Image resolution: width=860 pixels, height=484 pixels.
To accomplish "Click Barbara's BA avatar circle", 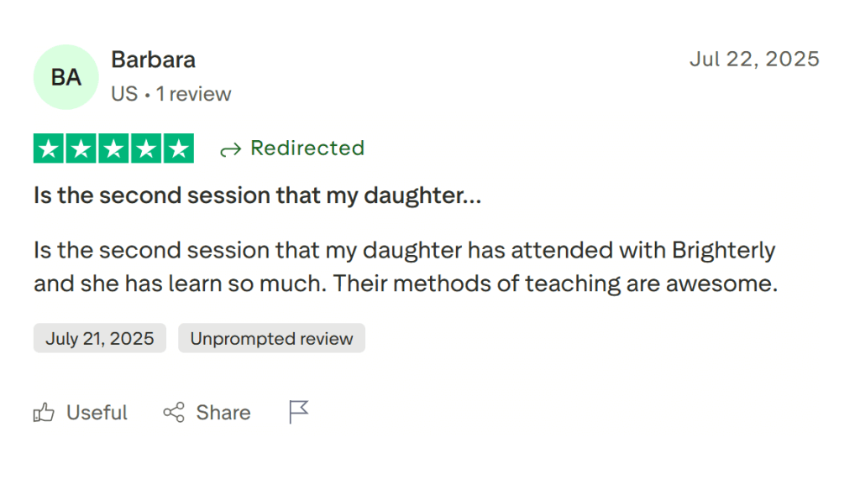I will pyautogui.click(x=66, y=76).
